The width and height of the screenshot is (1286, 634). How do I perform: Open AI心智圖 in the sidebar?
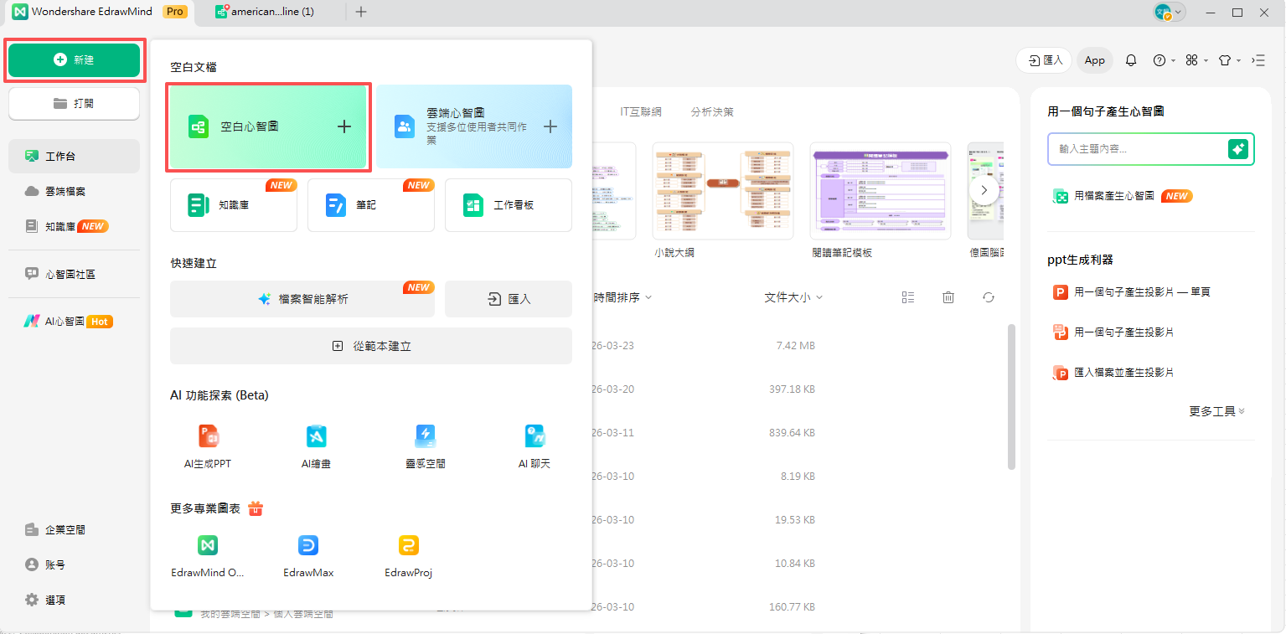pos(65,321)
